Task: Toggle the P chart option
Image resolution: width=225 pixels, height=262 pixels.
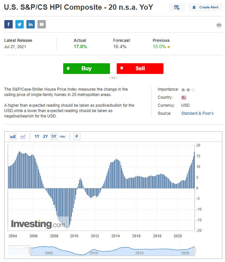Action: pyautogui.click(x=77, y=137)
